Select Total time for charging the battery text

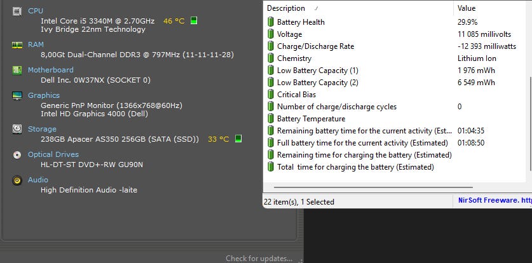point(355,166)
